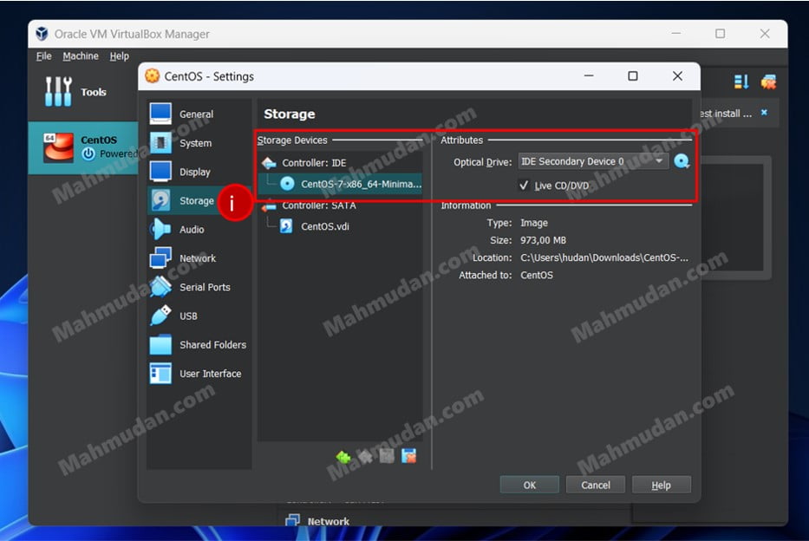
Task: Dismiss the guest install notification
Action: coord(764,113)
